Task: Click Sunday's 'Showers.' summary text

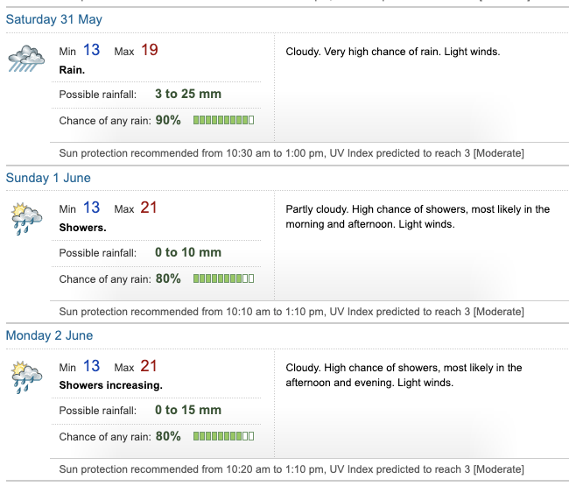Action: pyautogui.click(x=82, y=228)
